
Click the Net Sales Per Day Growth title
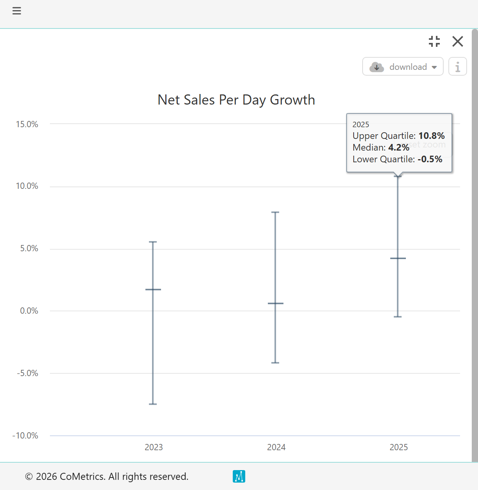pos(236,100)
